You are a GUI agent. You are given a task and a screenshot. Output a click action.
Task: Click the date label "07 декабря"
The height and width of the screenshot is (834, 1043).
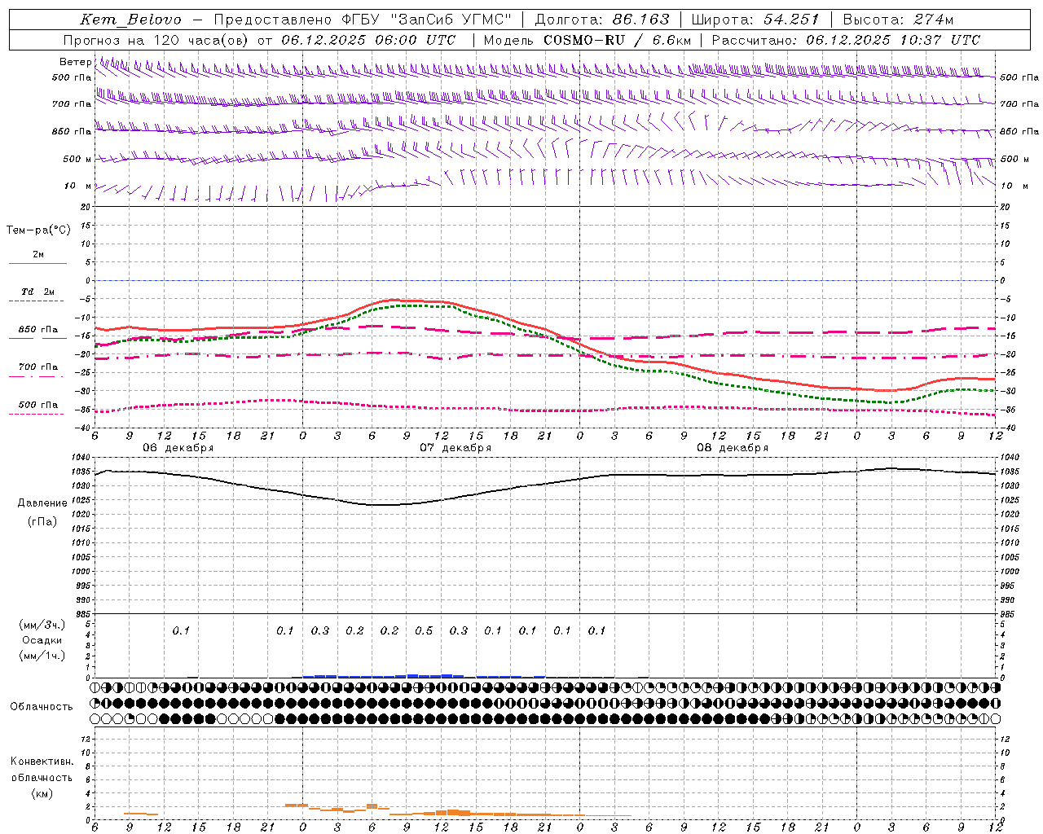455,448
